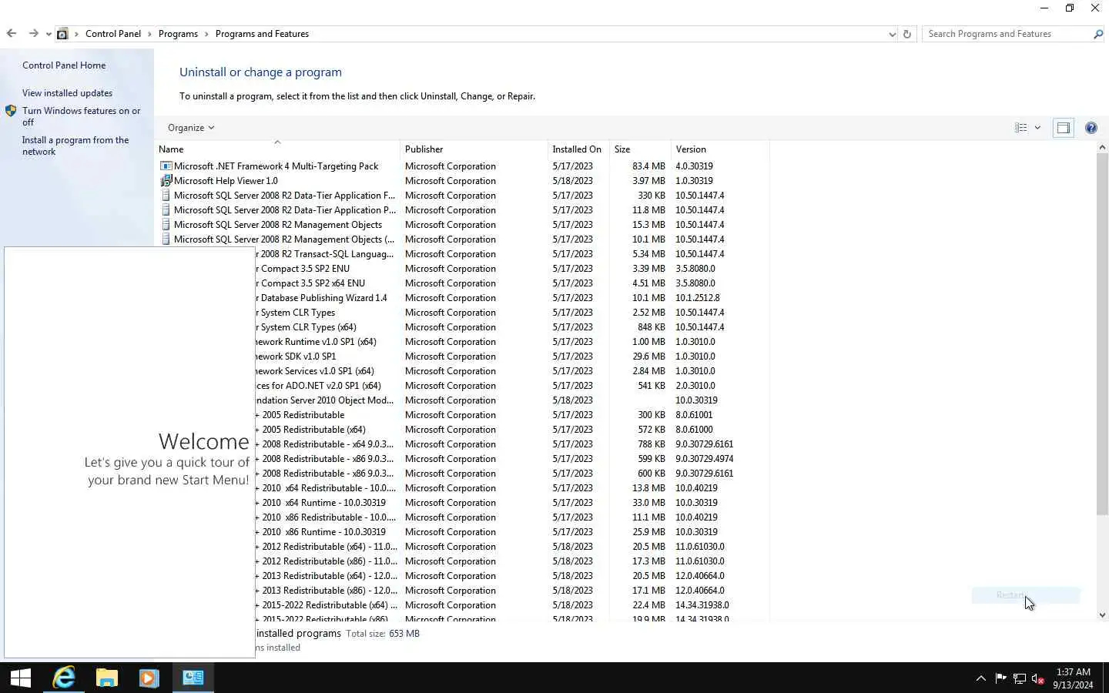Expand the chevron after Control Panel breadcrumb
Screen dimensions: 1109x693
[x=149, y=34]
